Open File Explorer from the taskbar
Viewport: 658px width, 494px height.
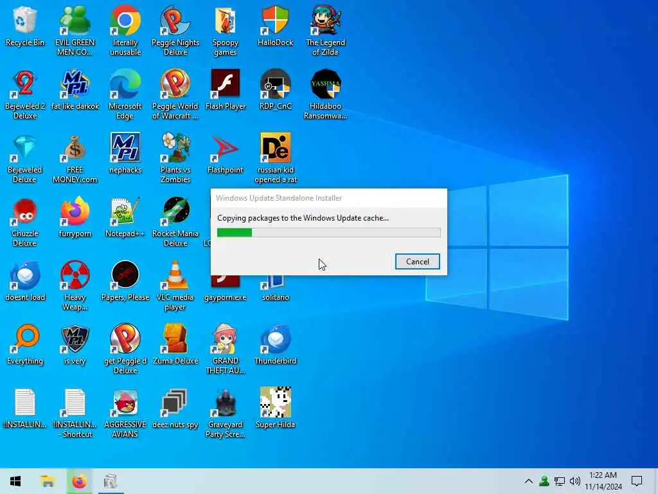click(48, 481)
